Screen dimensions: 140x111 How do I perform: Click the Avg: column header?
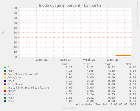pyautogui.click(x=108, y=64)
